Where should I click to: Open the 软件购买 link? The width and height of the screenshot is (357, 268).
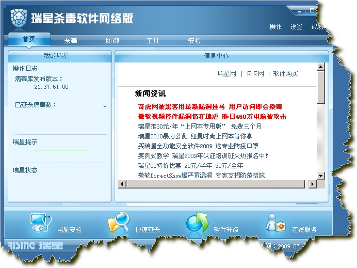(285, 74)
